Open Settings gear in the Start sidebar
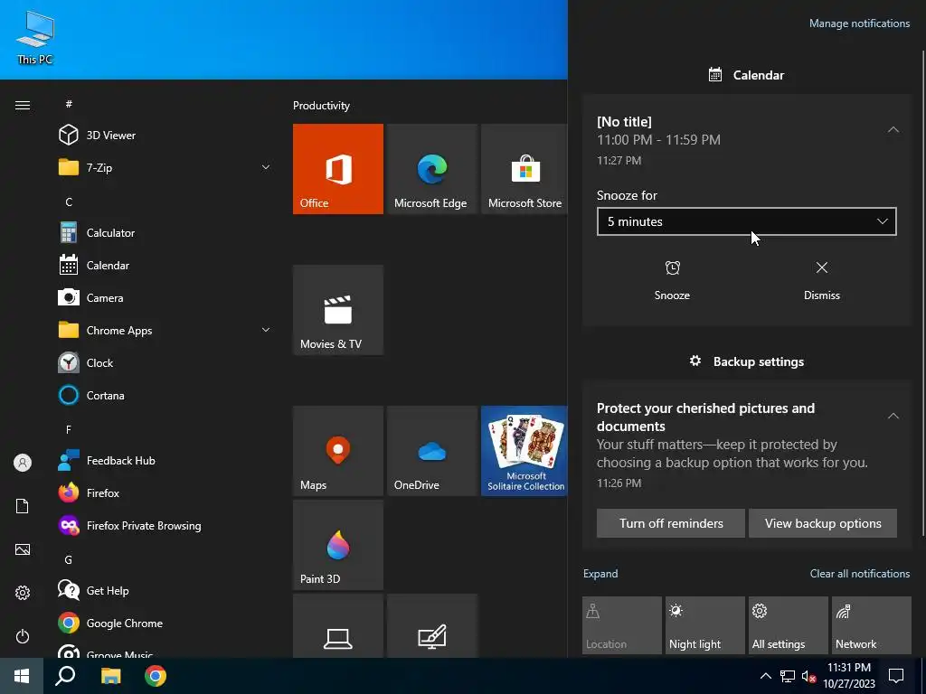 tap(23, 593)
